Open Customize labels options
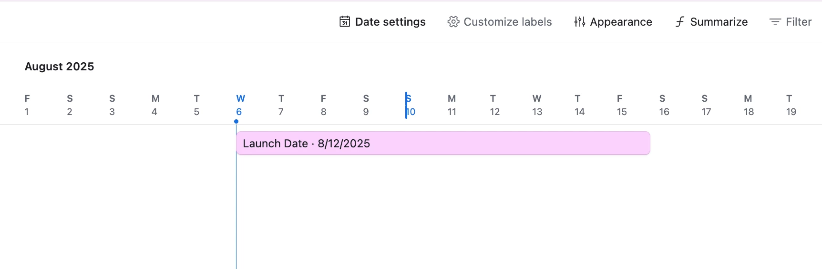This screenshot has width=822, height=269. coord(499,21)
